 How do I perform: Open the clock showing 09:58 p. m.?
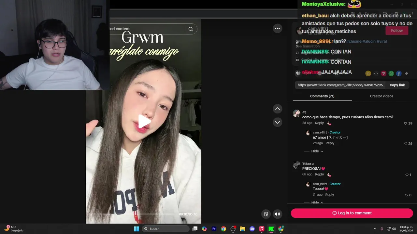click(x=406, y=229)
